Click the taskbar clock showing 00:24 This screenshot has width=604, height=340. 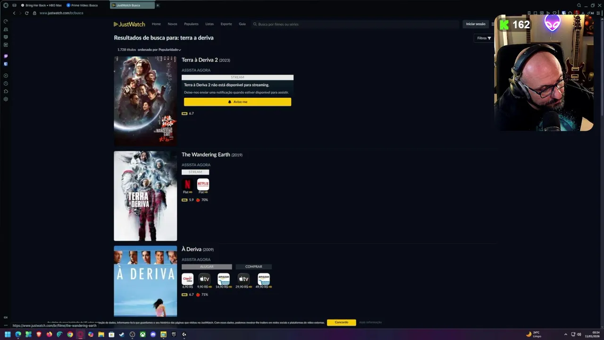[592, 334]
